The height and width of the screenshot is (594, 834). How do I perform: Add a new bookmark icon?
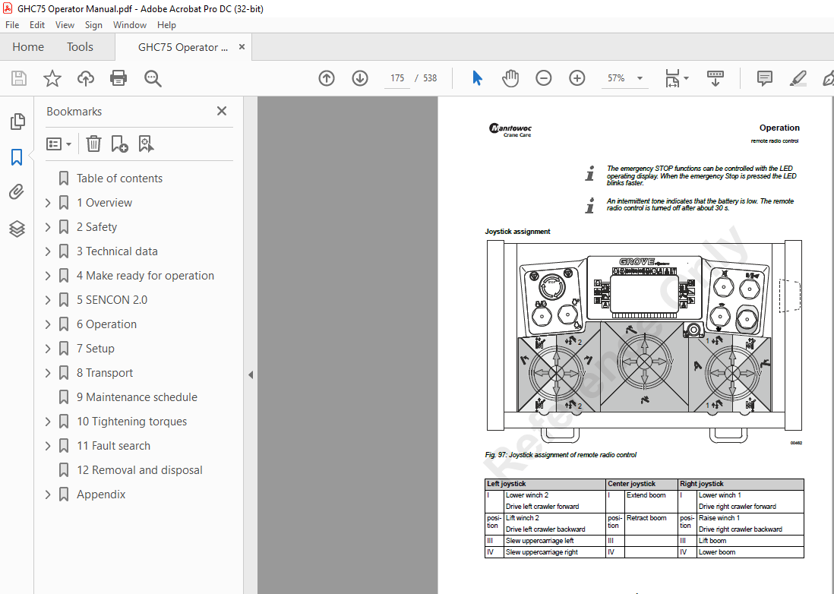[x=120, y=144]
